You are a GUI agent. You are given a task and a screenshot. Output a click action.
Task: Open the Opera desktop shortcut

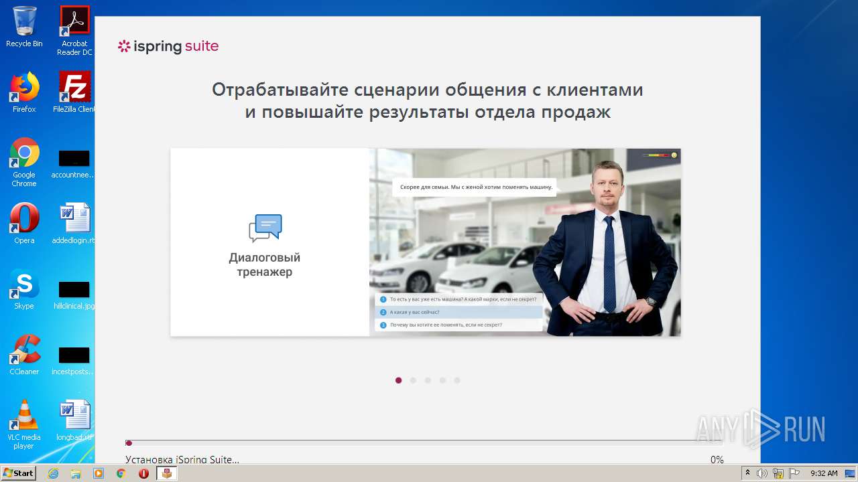pos(24,224)
